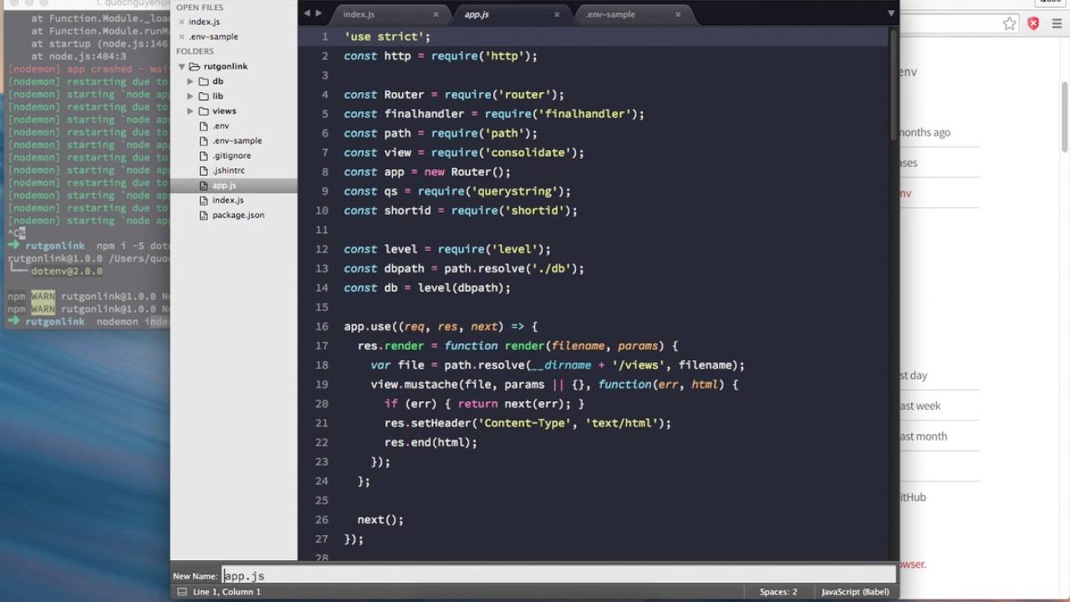The image size is (1070, 602).
Task: Click the .jshintrc file icon
Action: [x=203, y=171]
